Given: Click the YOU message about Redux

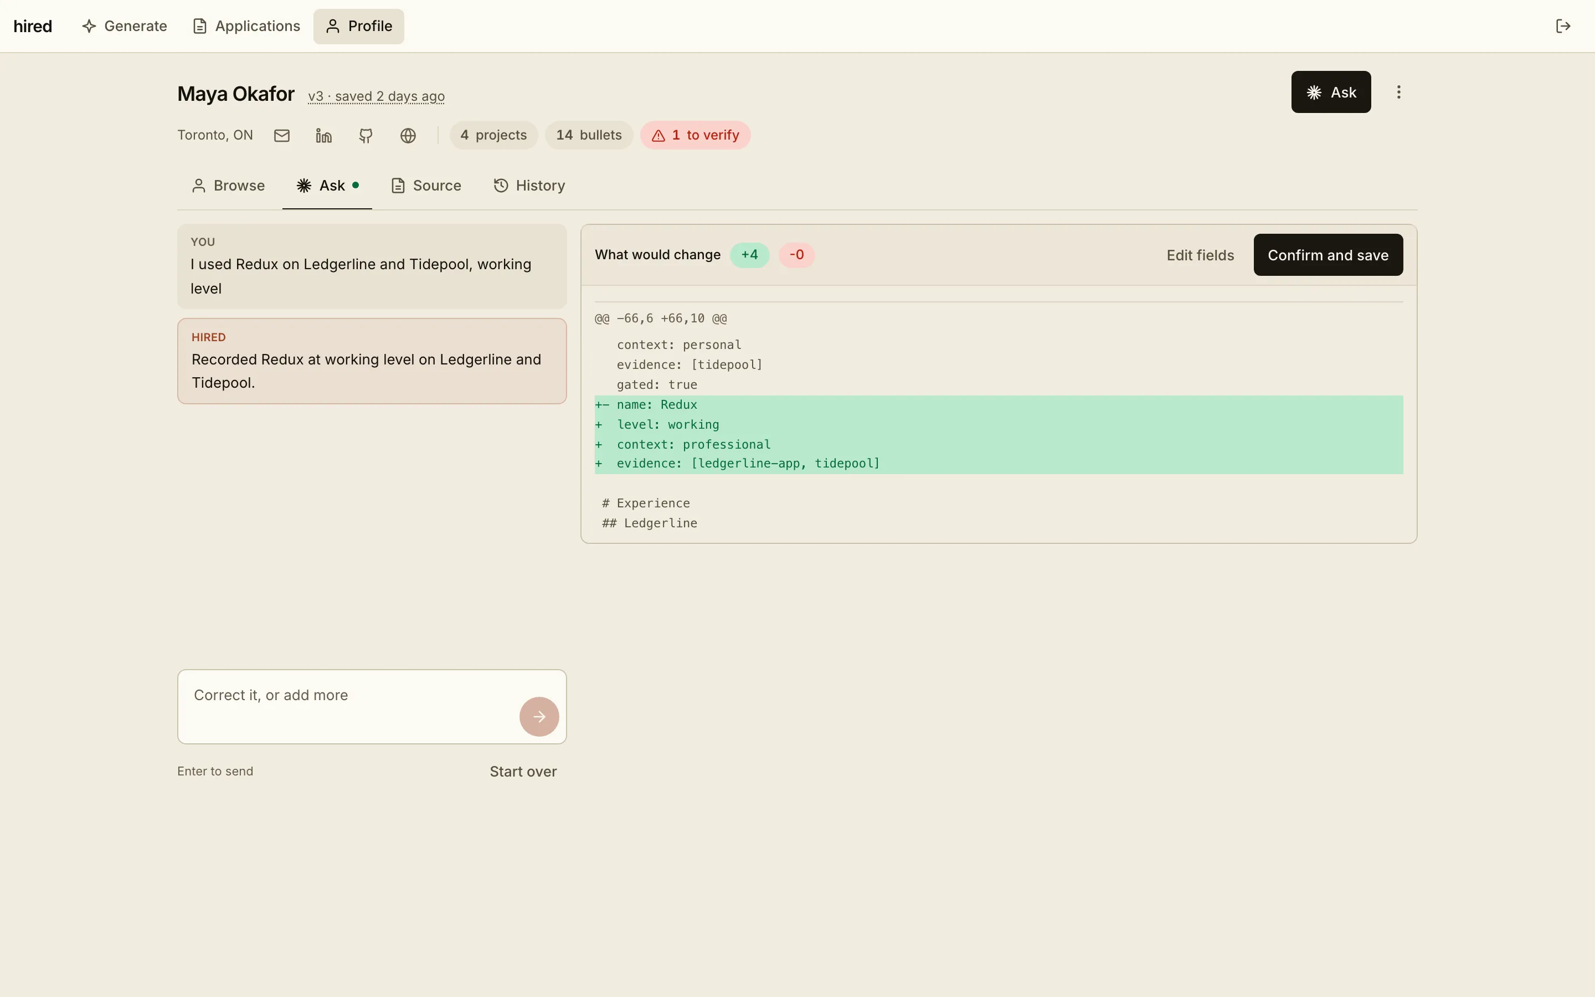Looking at the screenshot, I should click(372, 266).
